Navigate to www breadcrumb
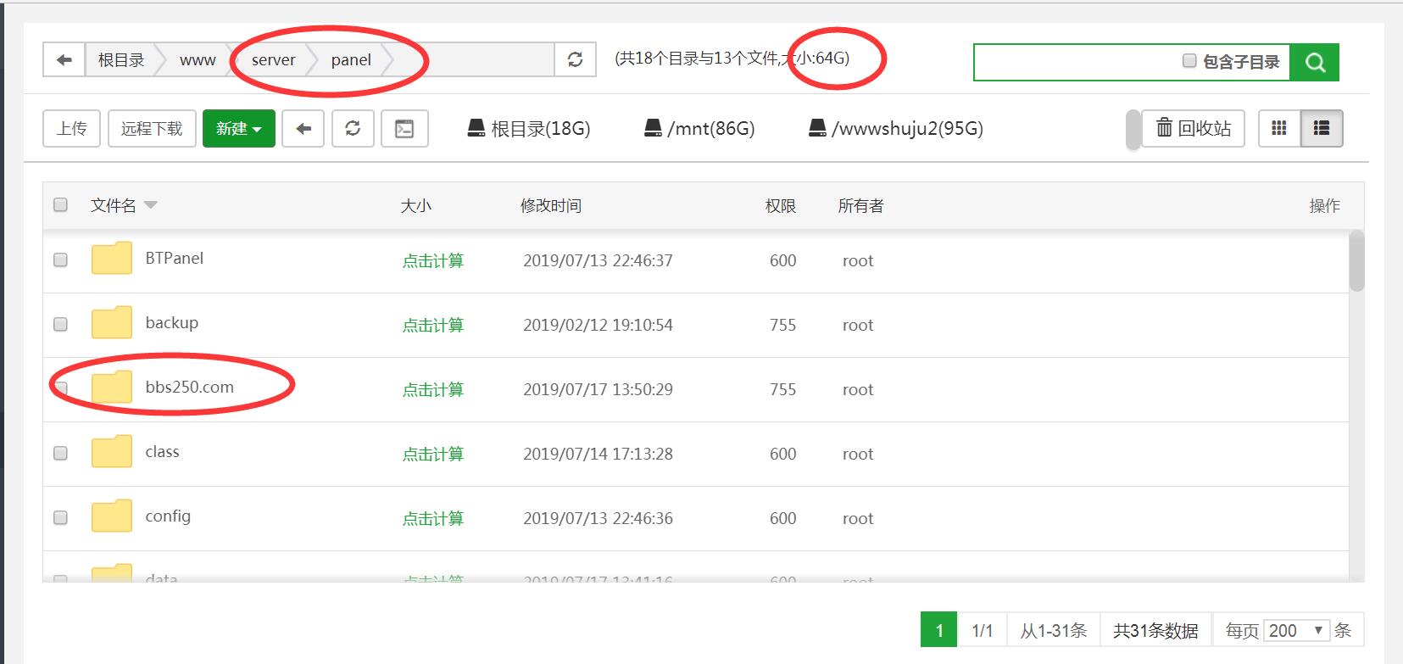The height and width of the screenshot is (664, 1403). coord(198,60)
